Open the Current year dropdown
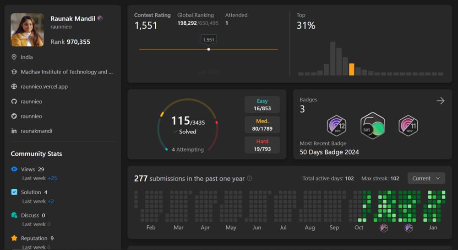 426,178
